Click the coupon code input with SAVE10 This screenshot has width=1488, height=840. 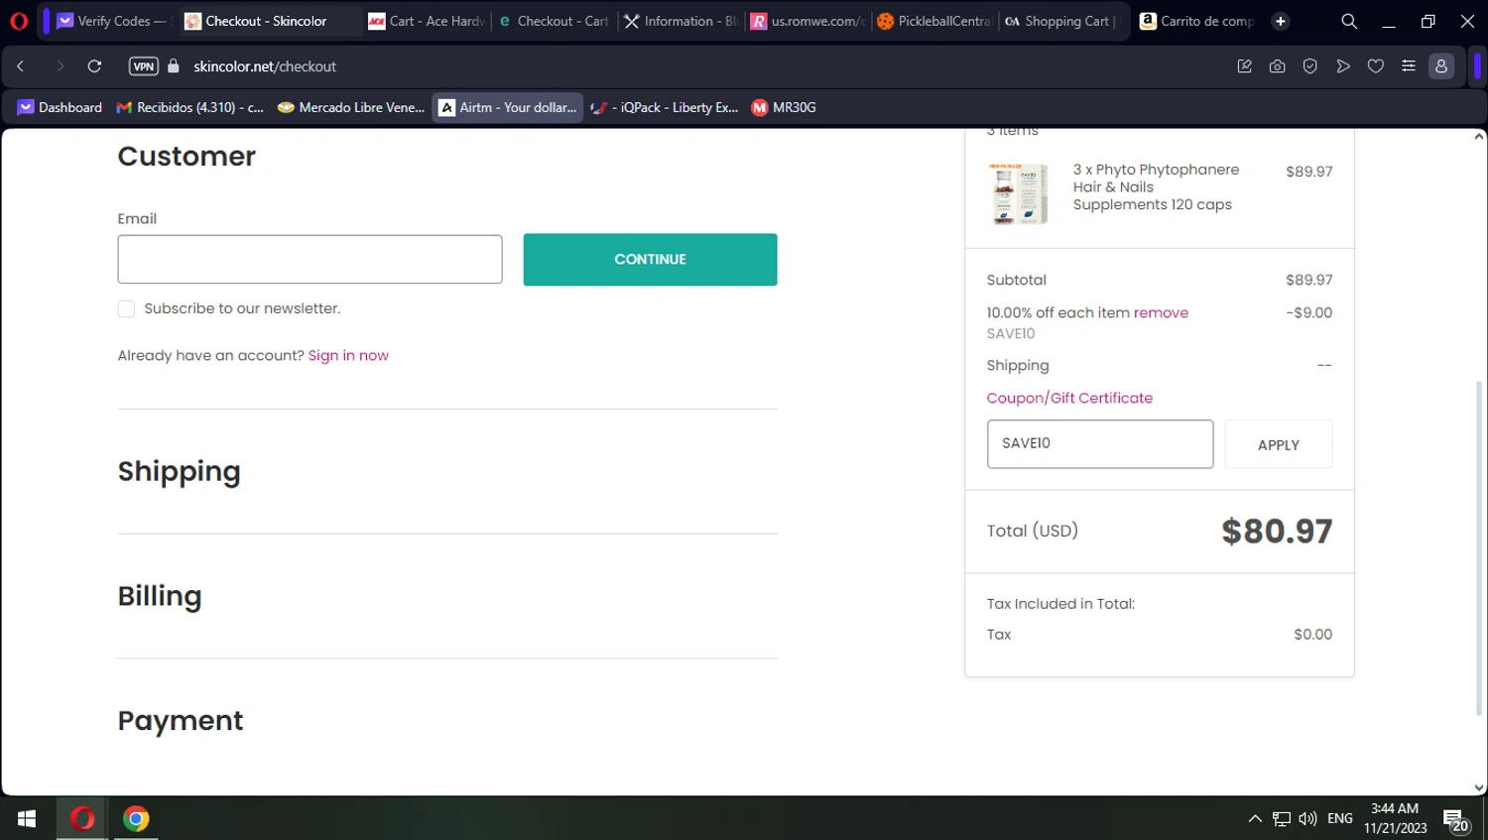point(1099,443)
